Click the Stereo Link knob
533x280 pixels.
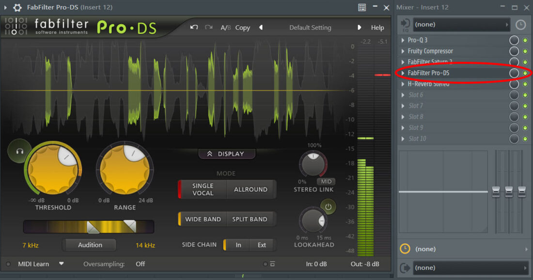pyautogui.click(x=313, y=164)
